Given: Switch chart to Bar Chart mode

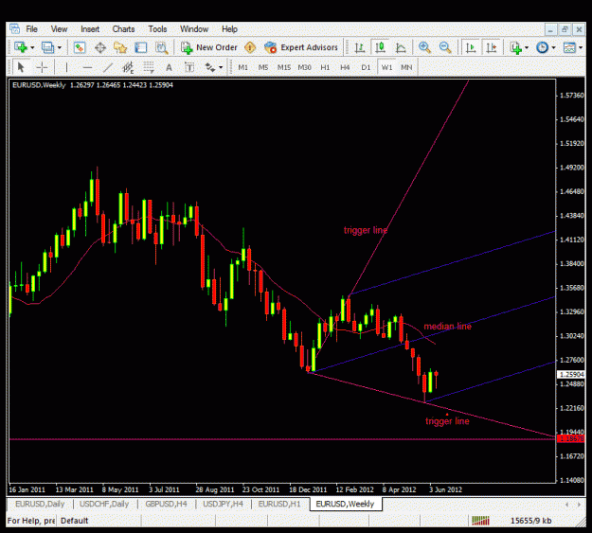Looking at the screenshot, I should click(359, 47).
